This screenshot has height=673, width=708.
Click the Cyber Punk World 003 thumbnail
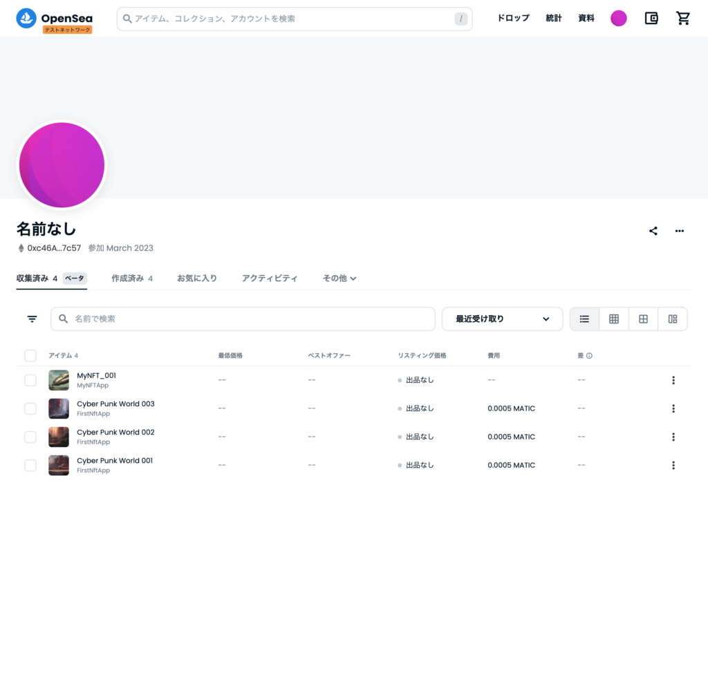[x=59, y=408]
